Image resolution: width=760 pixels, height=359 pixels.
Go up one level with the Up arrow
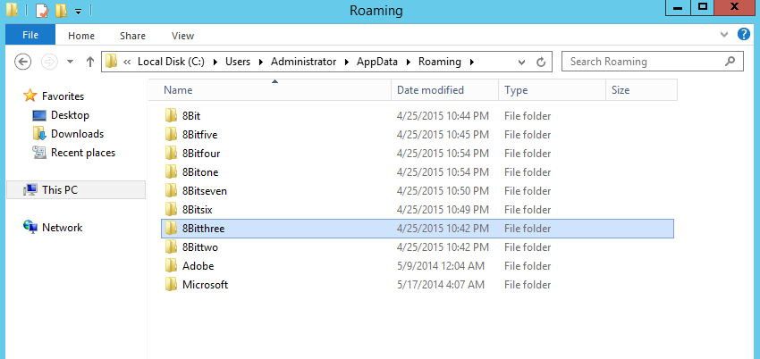(89, 62)
